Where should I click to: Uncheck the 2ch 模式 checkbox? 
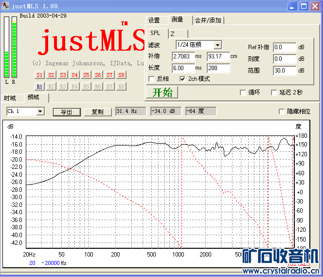tap(182, 79)
